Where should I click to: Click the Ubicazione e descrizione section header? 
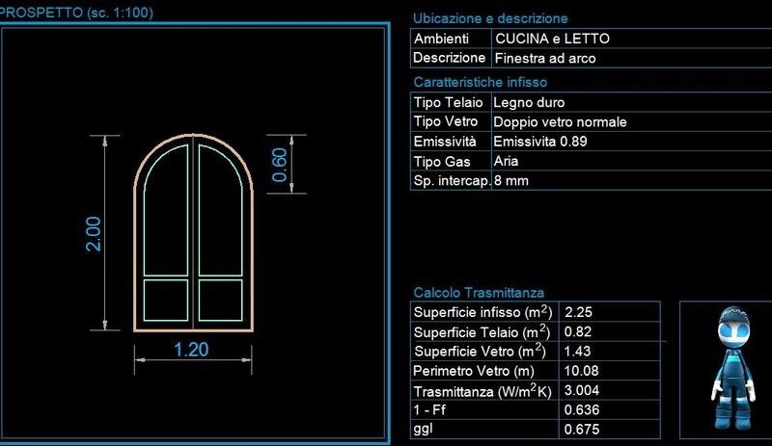(x=490, y=18)
